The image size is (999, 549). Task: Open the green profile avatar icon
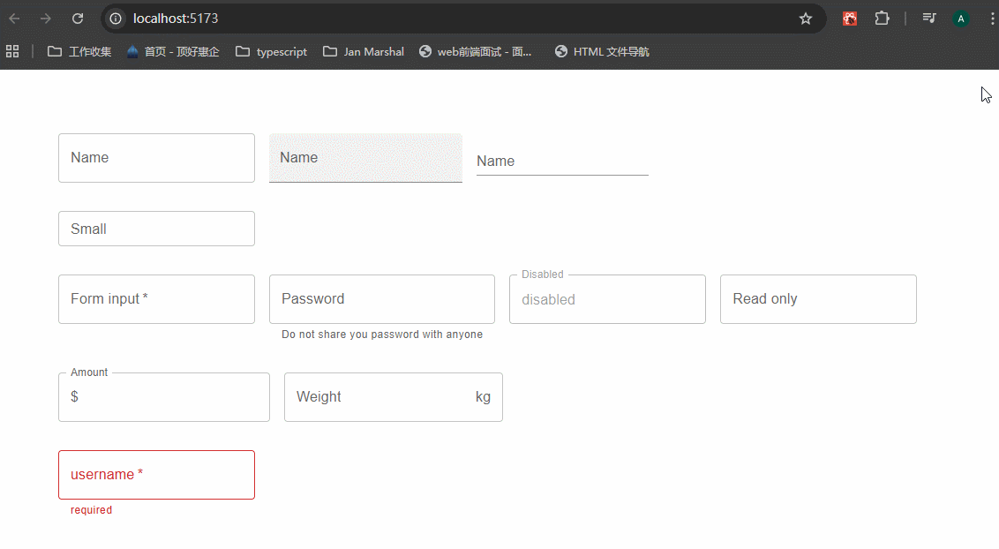[960, 19]
